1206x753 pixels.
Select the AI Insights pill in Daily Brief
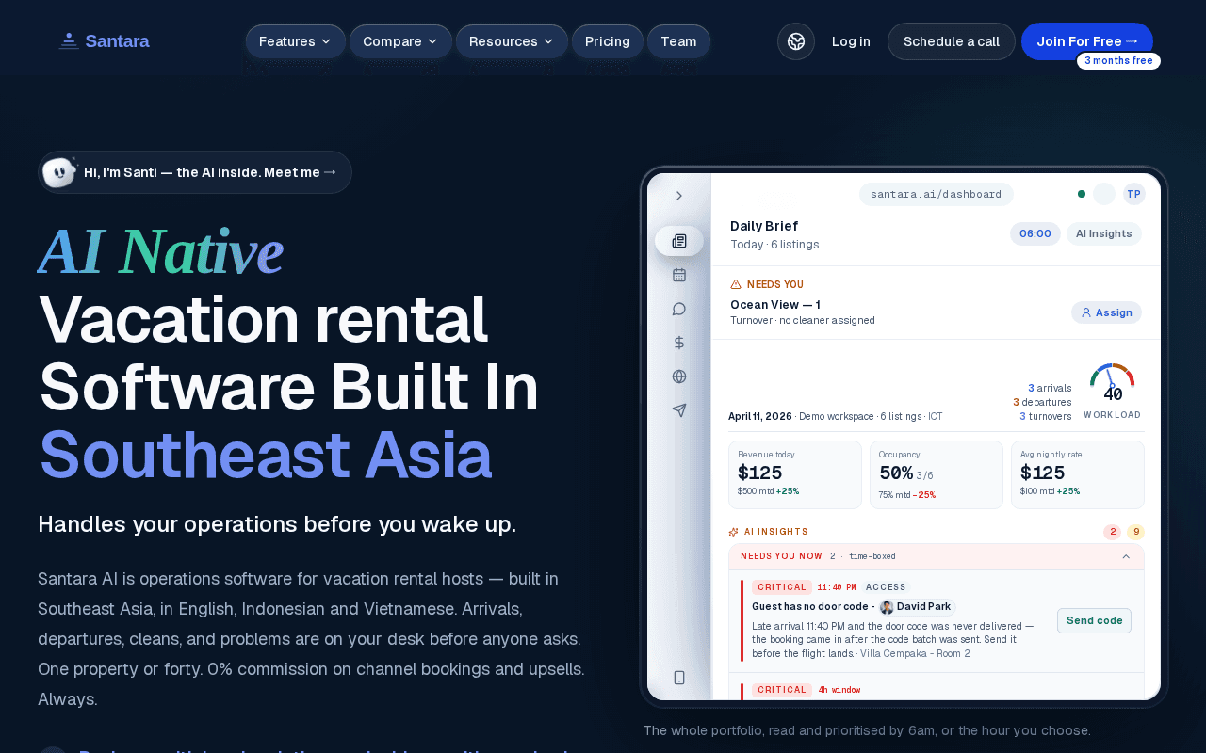(1104, 233)
